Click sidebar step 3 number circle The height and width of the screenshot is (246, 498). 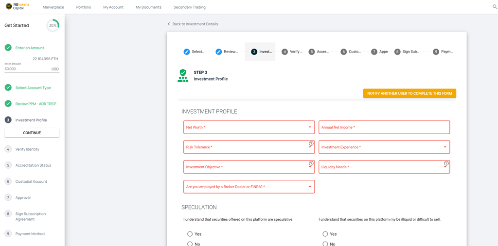(x=8, y=120)
